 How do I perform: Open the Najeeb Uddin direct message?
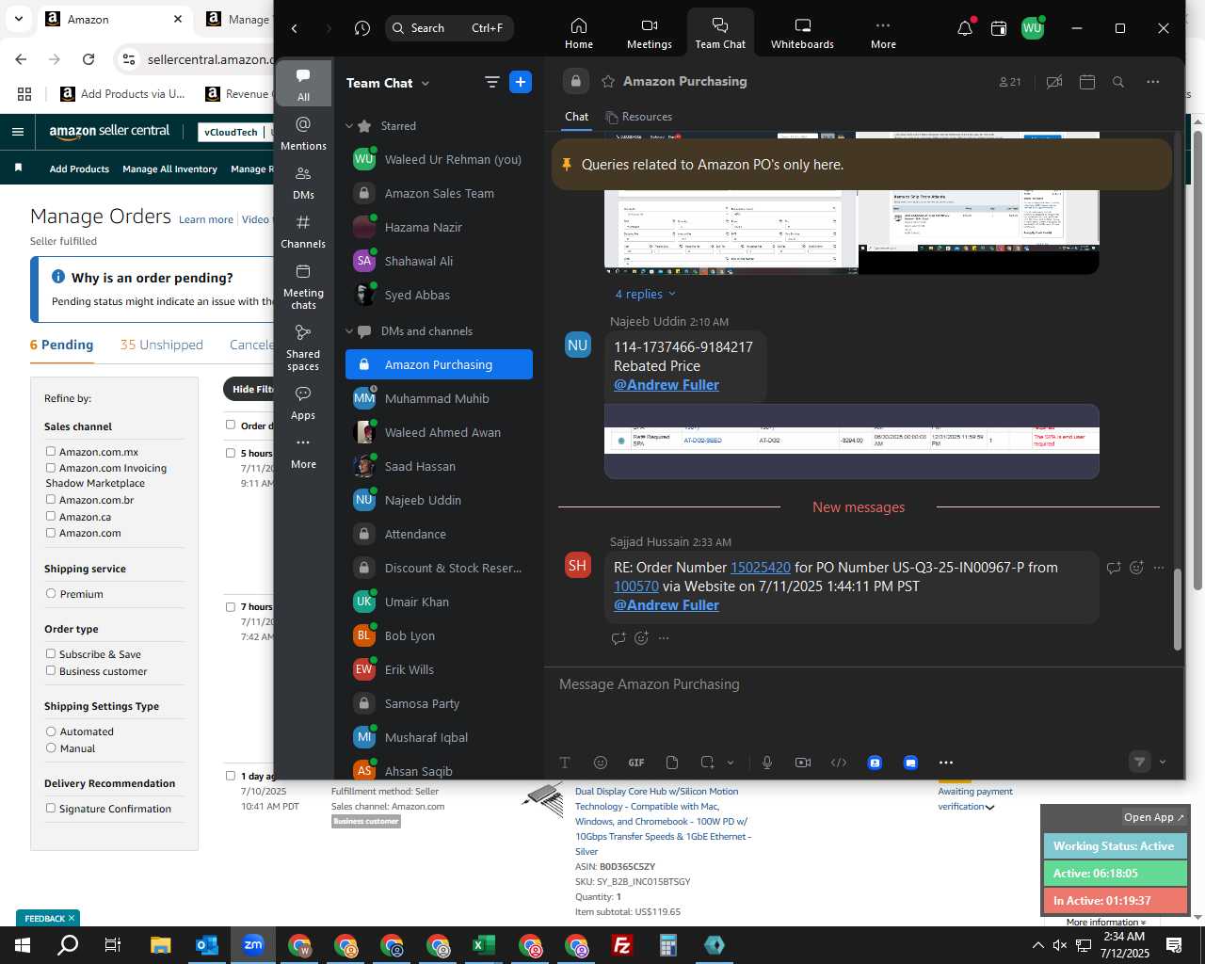pos(439,500)
